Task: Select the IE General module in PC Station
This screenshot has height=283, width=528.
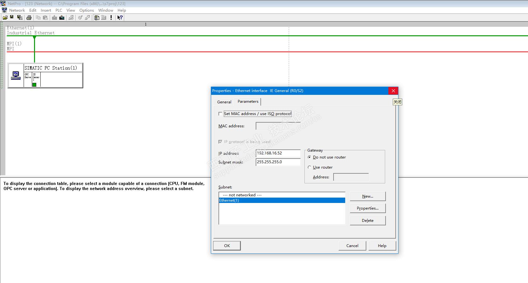Action: tap(36, 79)
